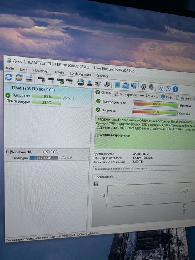Screen dimensions: 195x260
Task: Click the green check icon beside Быстродействие
Action: coord(98,101)
